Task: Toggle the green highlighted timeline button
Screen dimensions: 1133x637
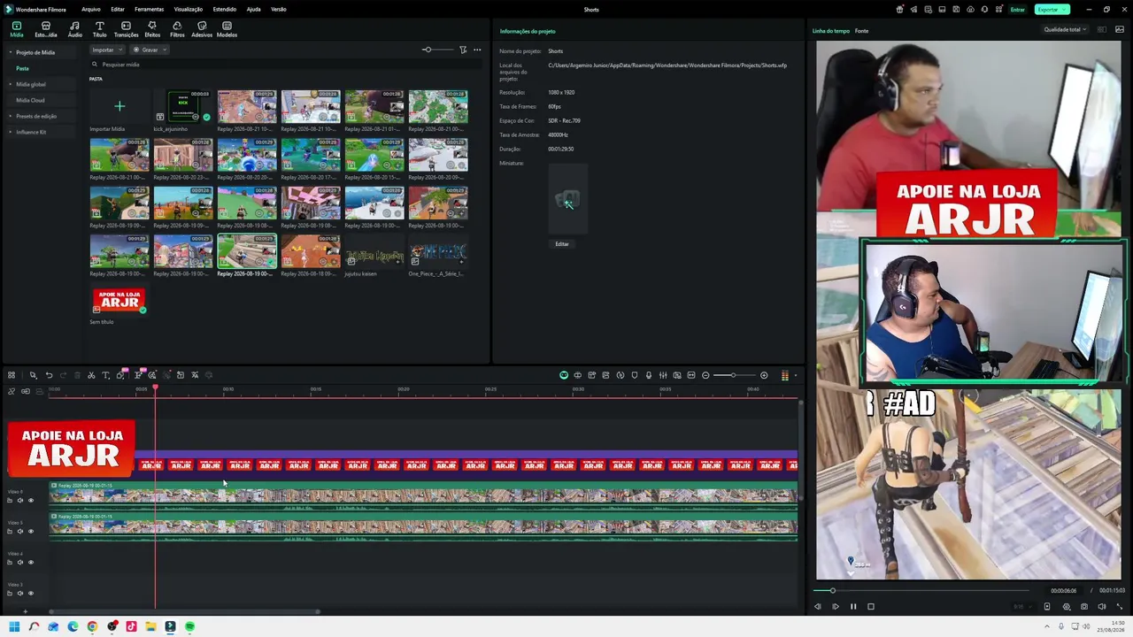Action: pyautogui.click(x=564, y=375)
